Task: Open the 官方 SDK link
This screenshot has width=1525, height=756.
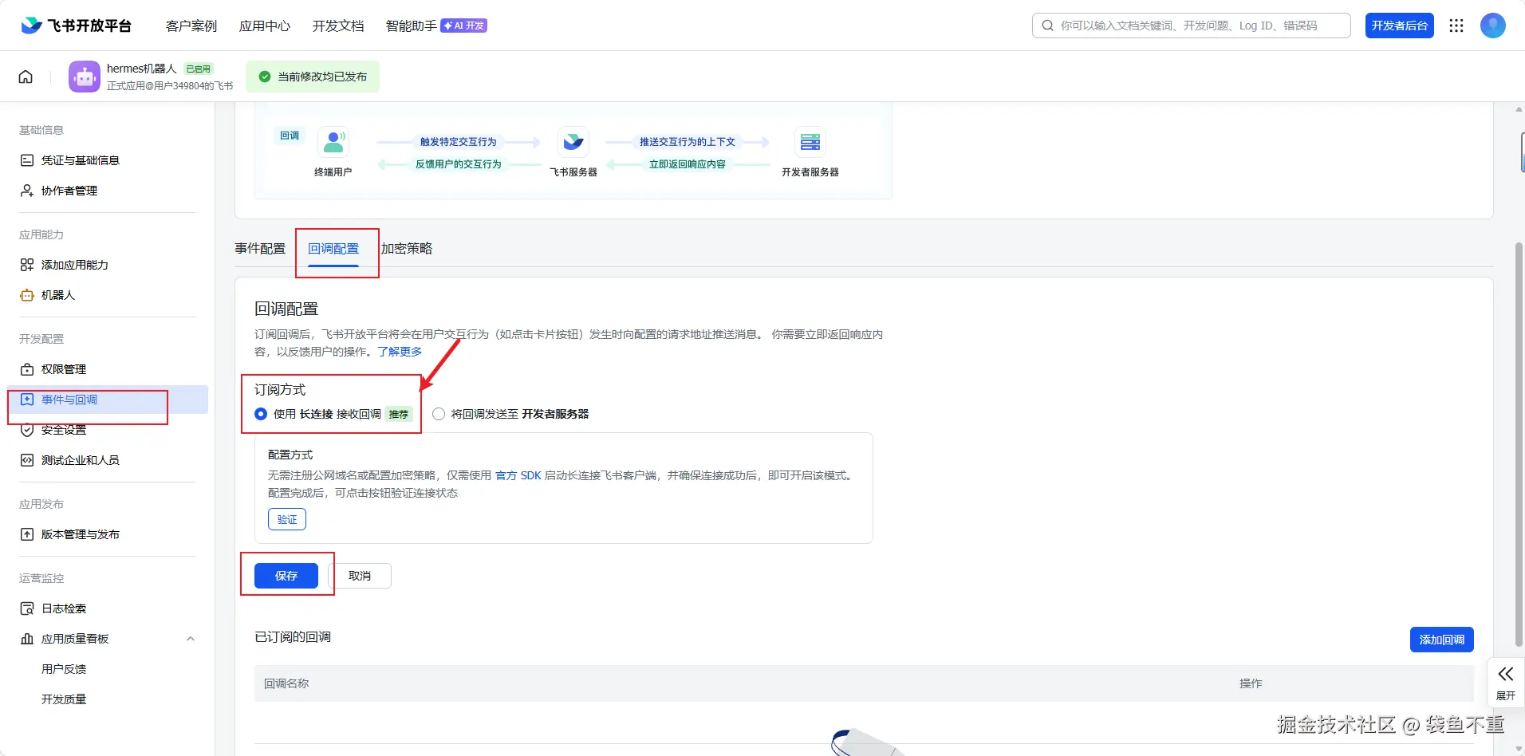Action: 518,475
